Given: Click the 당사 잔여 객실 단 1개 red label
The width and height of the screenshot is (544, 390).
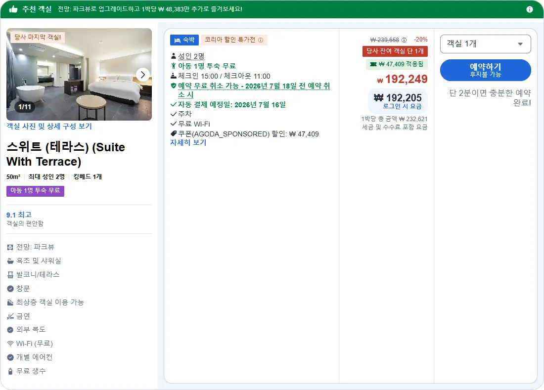Looking at the screenshot, I should [395, 51].
